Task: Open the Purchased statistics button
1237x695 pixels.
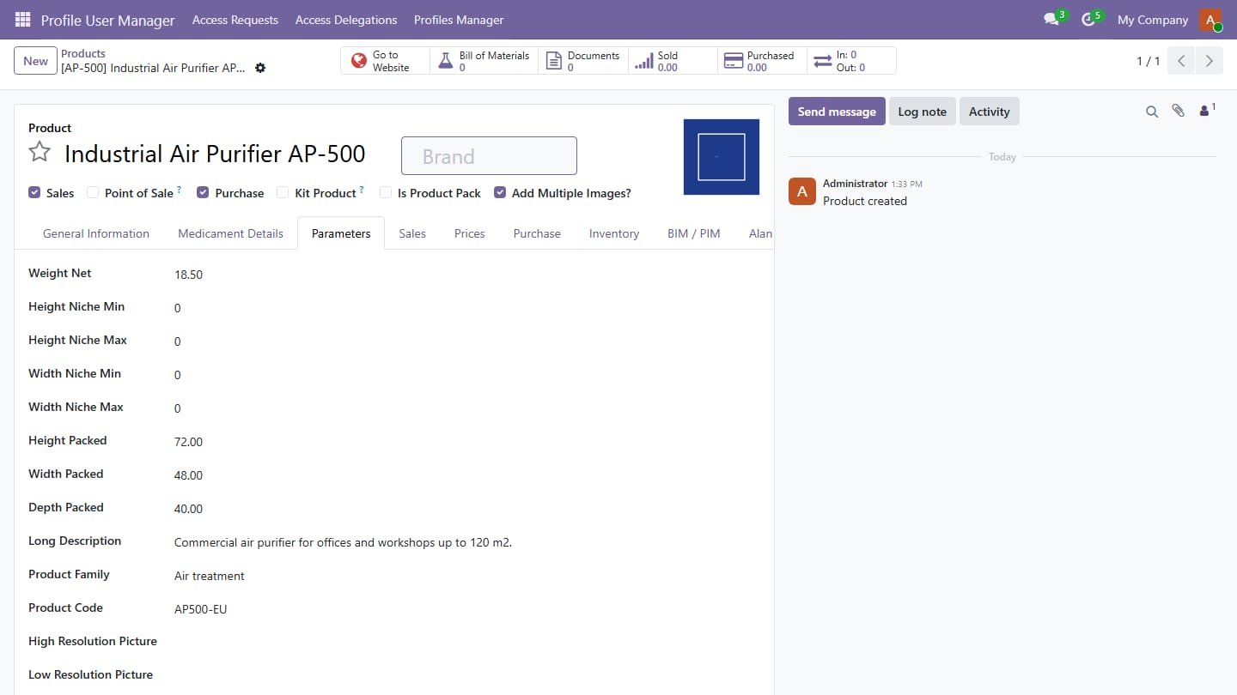Action: tap(762, 61)
